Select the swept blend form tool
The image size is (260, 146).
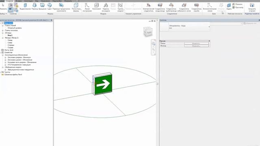tap(61, 7)
